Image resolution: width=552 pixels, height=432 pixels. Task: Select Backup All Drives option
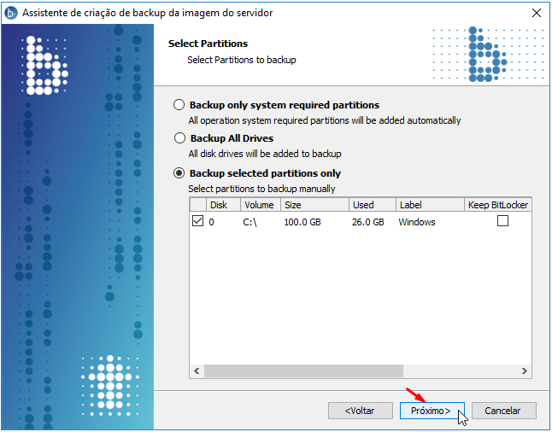click(179, 138)
